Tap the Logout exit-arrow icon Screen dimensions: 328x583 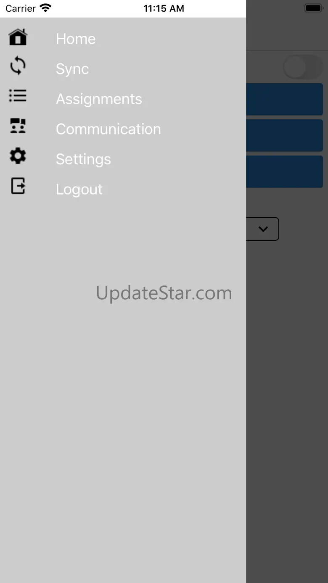pyautogui.click(x=18, y=186)
